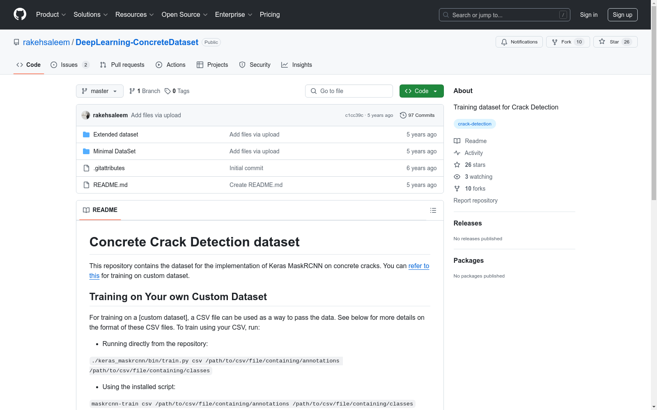The width and height of the screenshot is (657, 410).
Task: Click the Extended dataset folder icon
Action: [x=86, y=134]
